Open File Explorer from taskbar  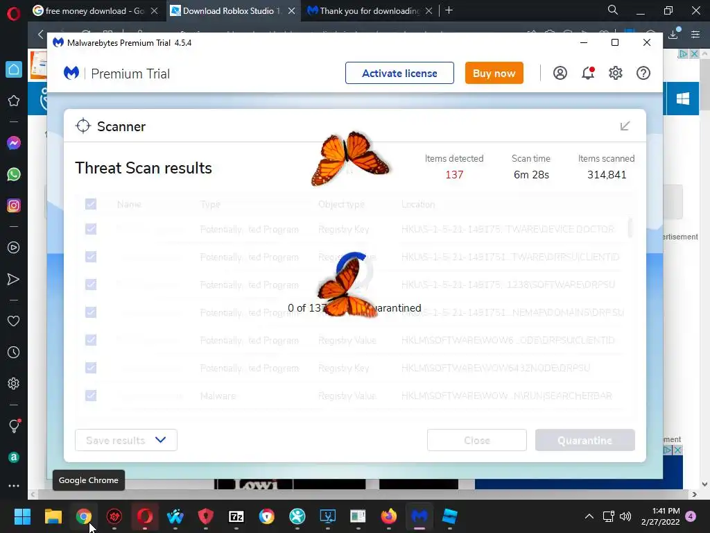(x=53, y=516)
